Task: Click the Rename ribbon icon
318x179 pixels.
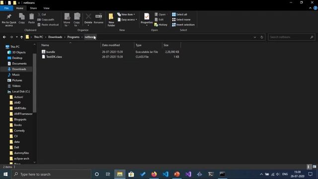Action: (98, 18)
